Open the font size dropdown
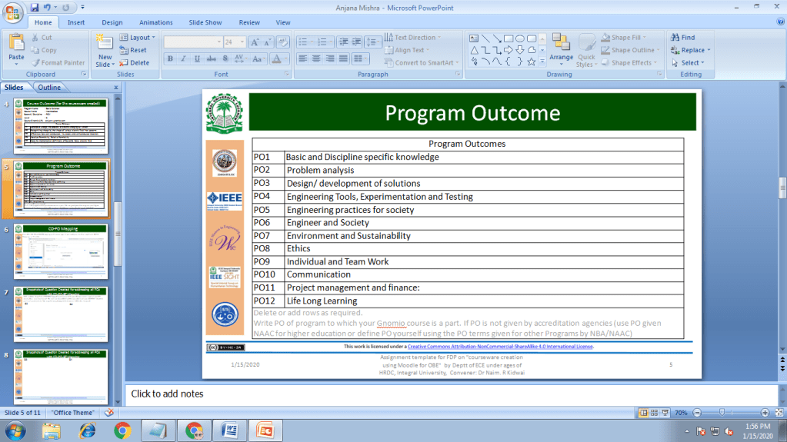This screenshot has height=442, width=787. pyautogui.click(x=242, y=42)
